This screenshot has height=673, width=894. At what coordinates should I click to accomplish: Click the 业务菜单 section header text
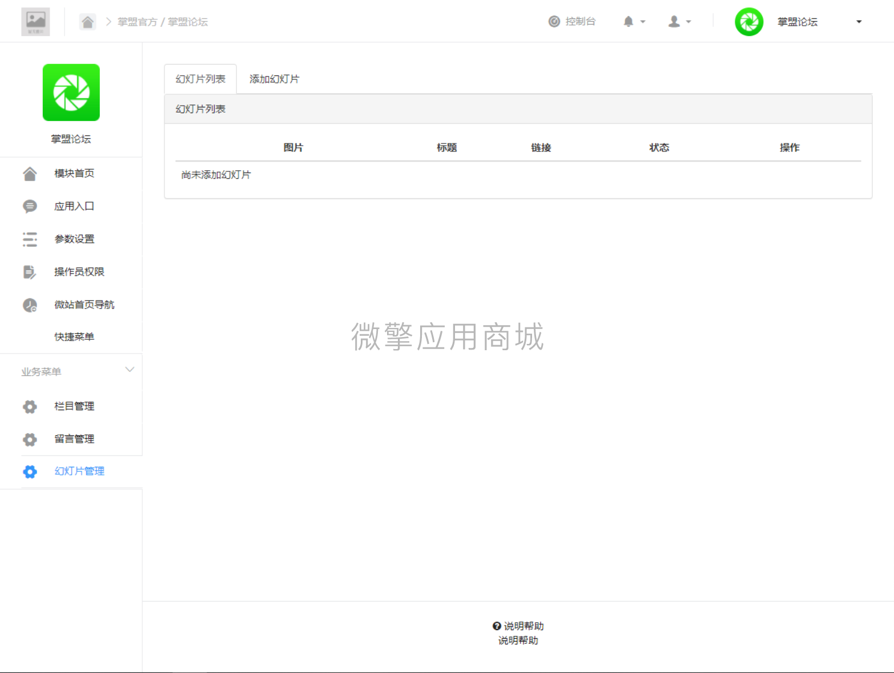click(41, 372)
